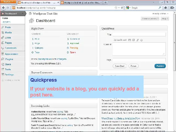Open the Pages menu in sidebar
This screenshot has height=132, width=176.
click(8, 43)
